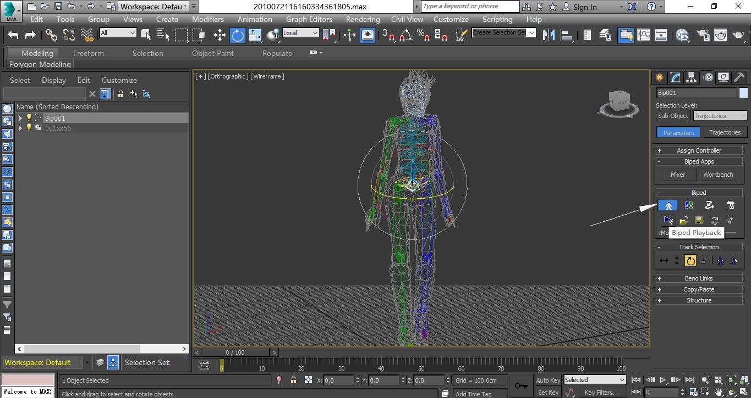
Task: Activate Biped Motion Flow Mode button
Action: [x=710, y=205]
